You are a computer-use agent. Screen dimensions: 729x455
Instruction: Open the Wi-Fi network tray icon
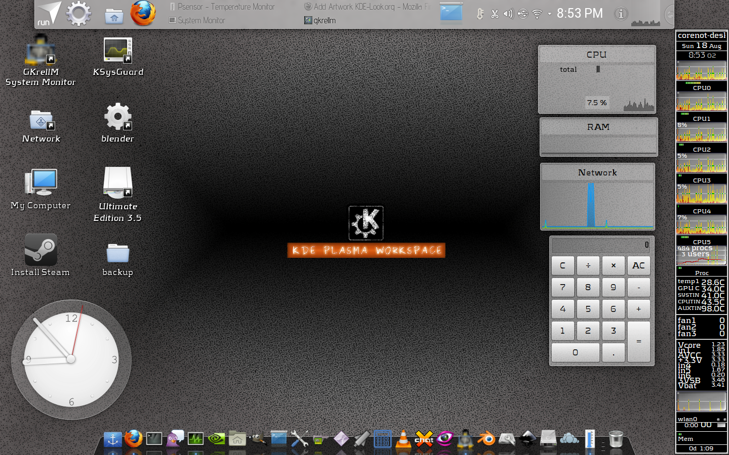click(x=537, y=14)
